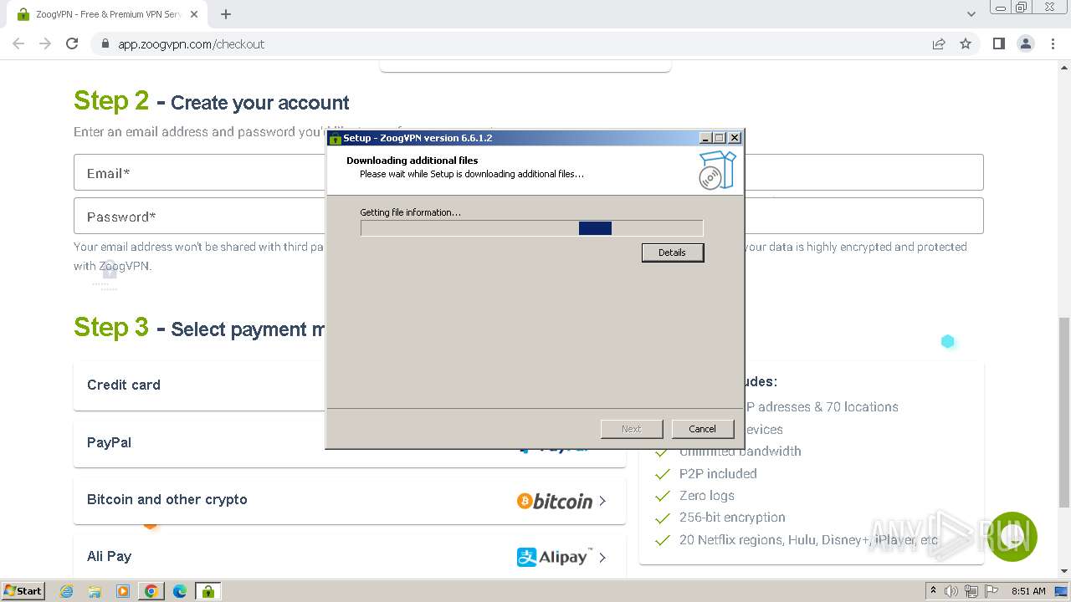Click the Chrome back arrow
This screenshot has width=1071, height=602.
coord(18,43)
